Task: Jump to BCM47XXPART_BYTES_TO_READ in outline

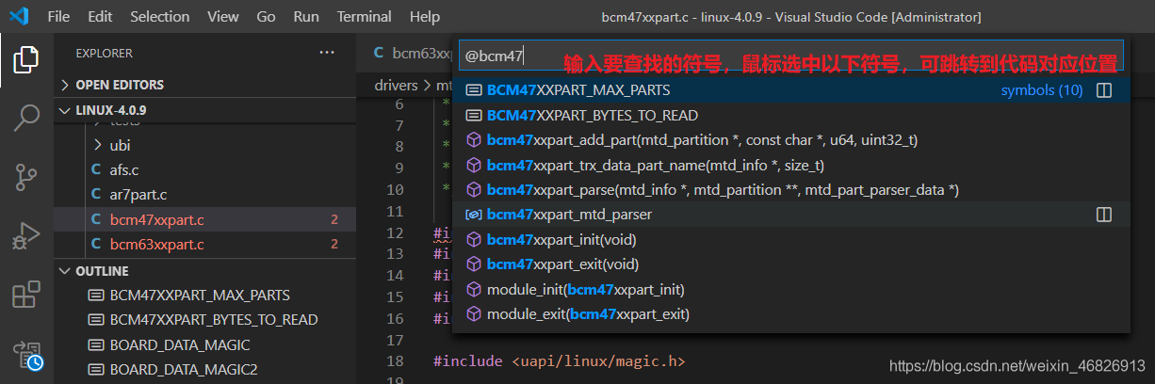Action: pyautogui.click(x=204, y=319)
